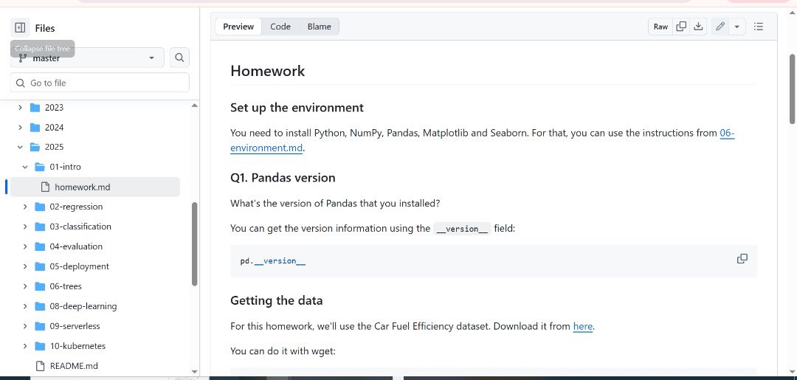Viewport: 797px width, 380px height.
Task: Click the README.md file icon
Action: pyautogui.click(x=40, y=366)
